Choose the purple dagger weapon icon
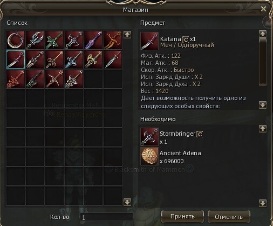The width and height of the screenshot is (273, 226). click(93, 40)
